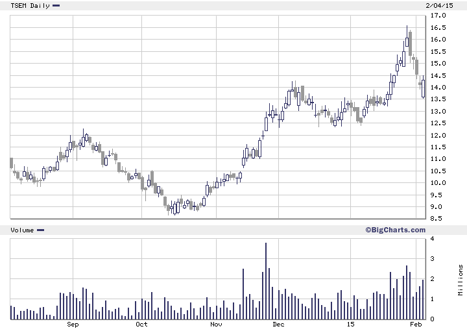The image size is (467, 331).
Task: Click the 1 on the volume axis
Action: pyautogui.click(x=432, y=299)
